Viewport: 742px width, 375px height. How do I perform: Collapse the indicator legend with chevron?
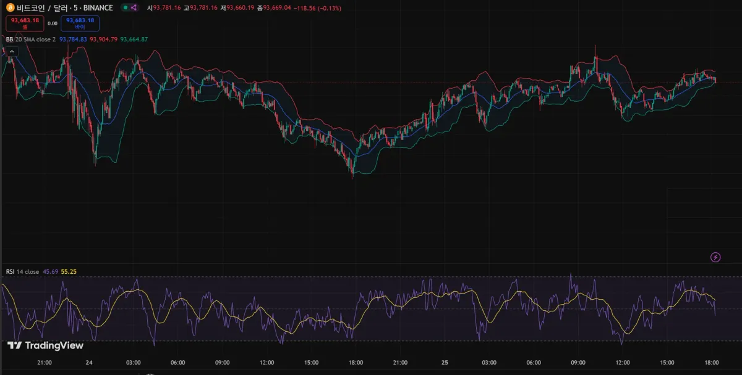point(11,51)
